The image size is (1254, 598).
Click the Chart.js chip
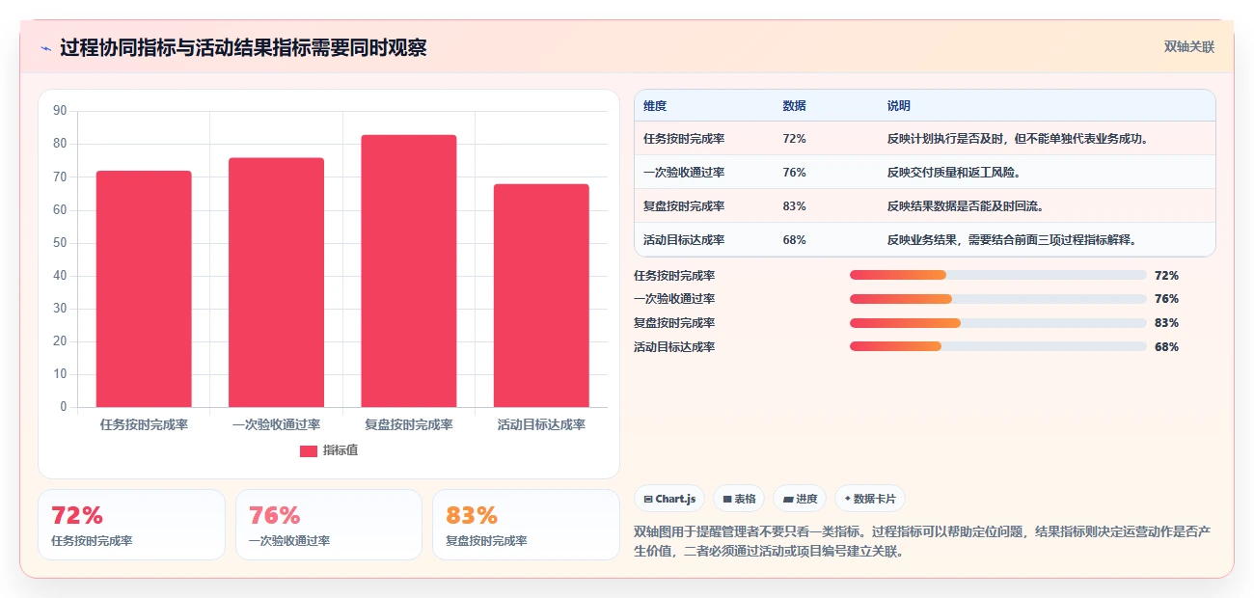[669, 499]
